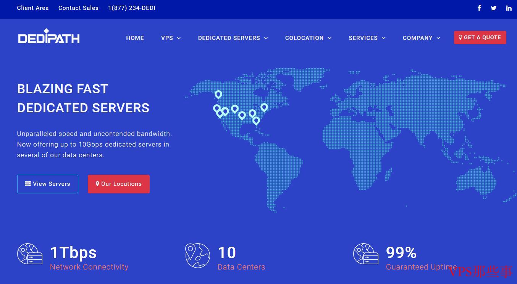Open the LinkedIn social icon

pyautogui.click(x=509, y=8)
